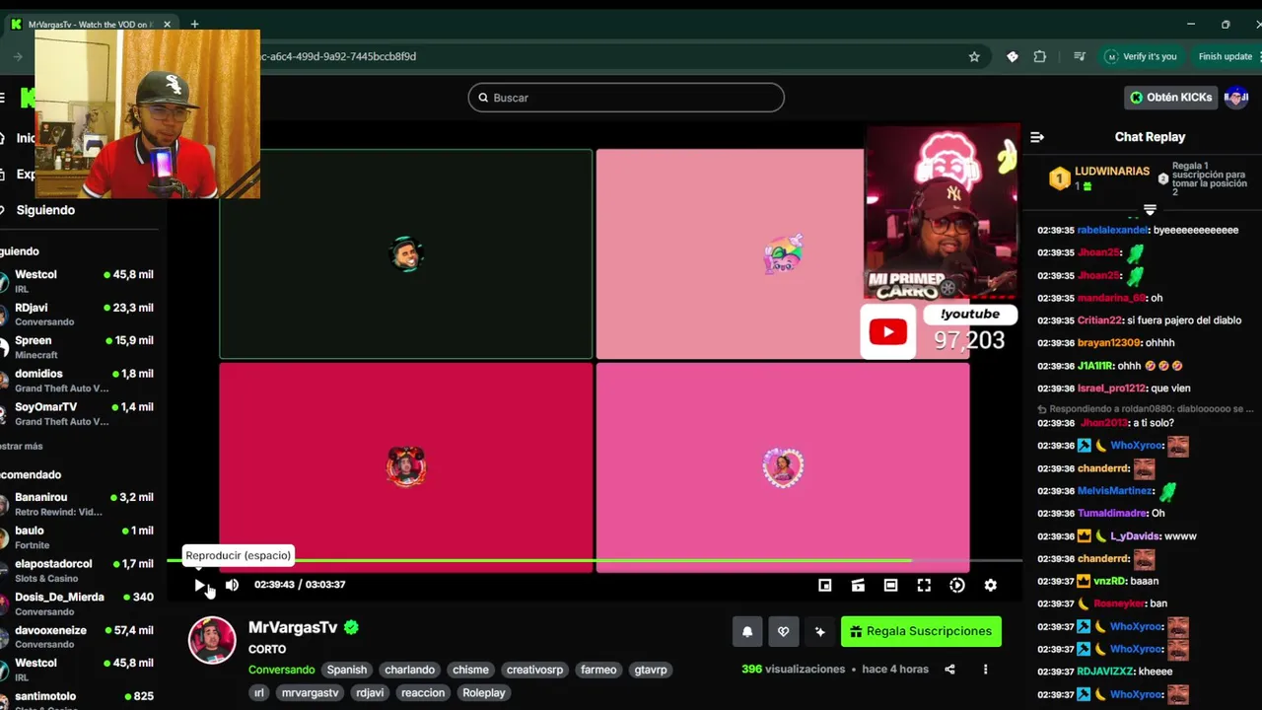Image resolution: width=1262 pixels, height=710 pixels.
Task: Expand the gift leaderboard arrow
Action: tap(1150, 210)
